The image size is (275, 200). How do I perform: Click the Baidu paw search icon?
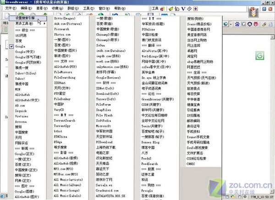[x=237, y=24]
